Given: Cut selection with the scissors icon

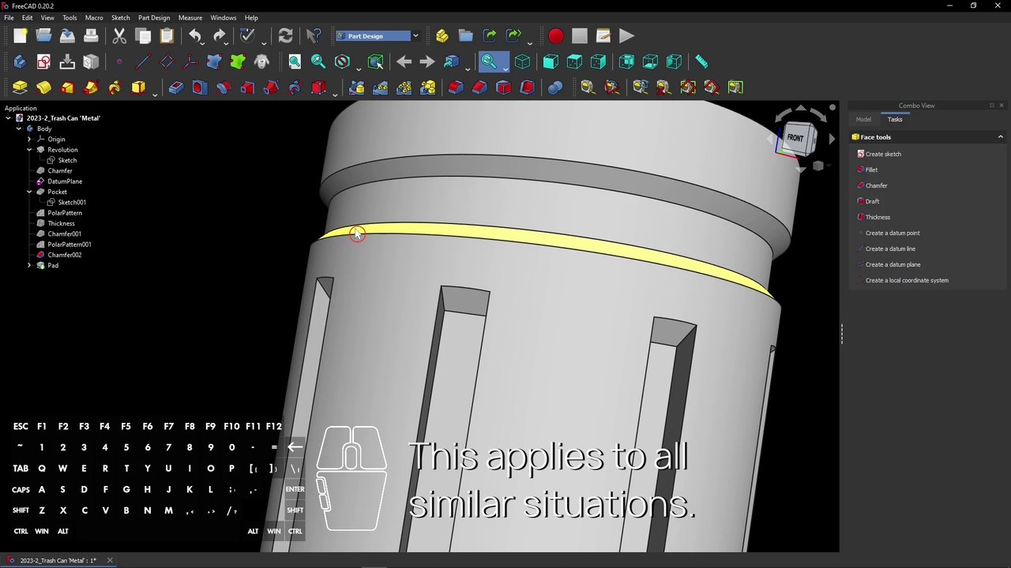Looking at the screenshot, I should (x=119, y=35).
